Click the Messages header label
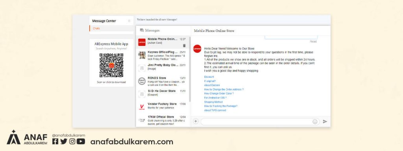403x151 pixels. point(152,30)
